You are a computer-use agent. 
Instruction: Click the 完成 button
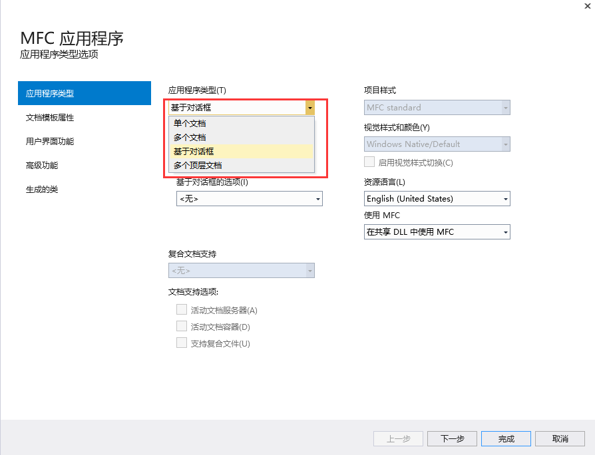click(506, 438)
